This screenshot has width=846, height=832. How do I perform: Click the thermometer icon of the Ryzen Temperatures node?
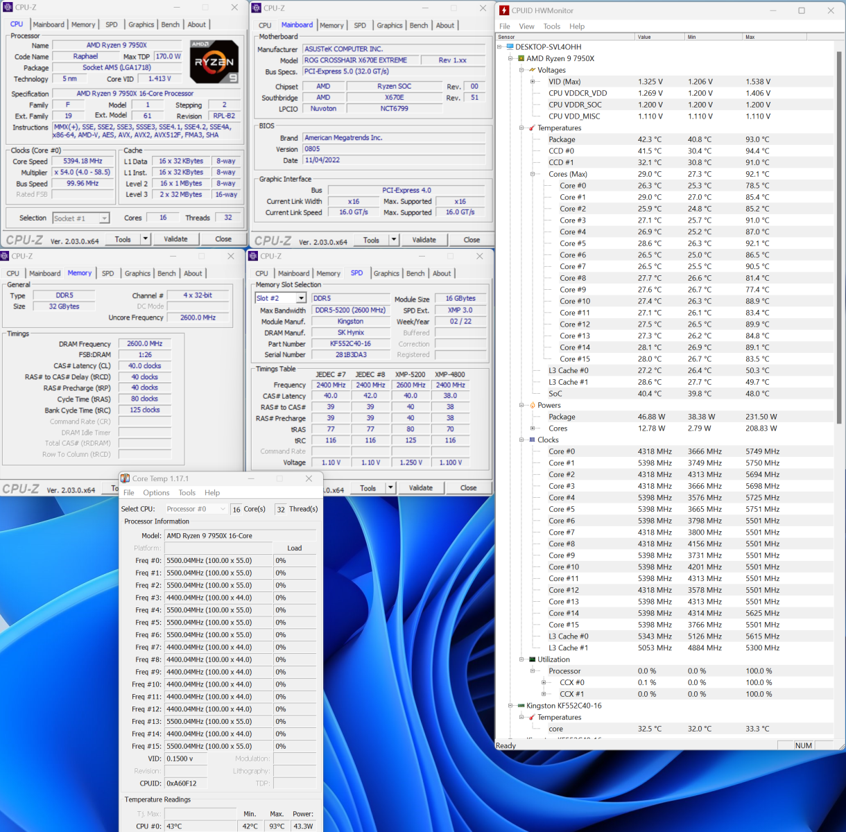532,128
